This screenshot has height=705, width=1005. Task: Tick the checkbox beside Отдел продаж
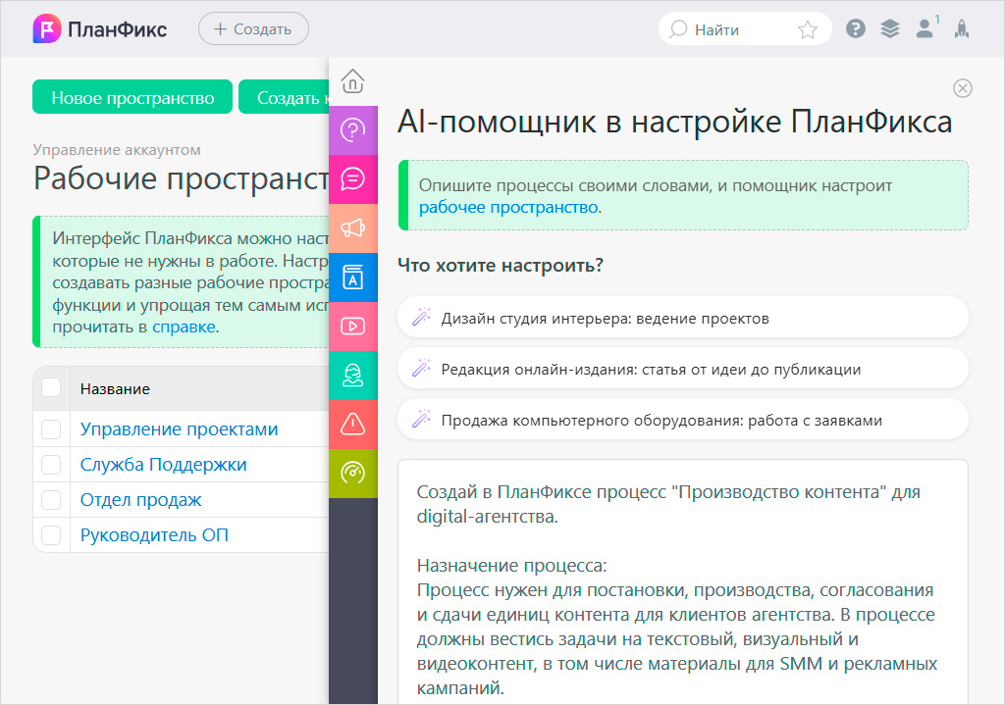[51, 501]
